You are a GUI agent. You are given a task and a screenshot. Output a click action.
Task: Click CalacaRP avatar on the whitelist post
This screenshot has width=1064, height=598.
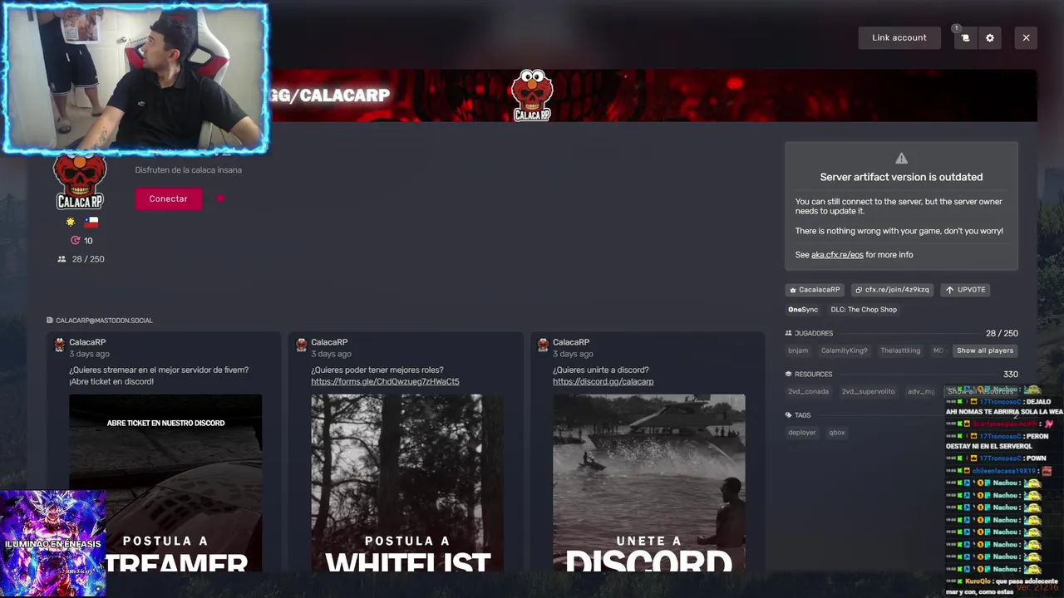(301, 345)
